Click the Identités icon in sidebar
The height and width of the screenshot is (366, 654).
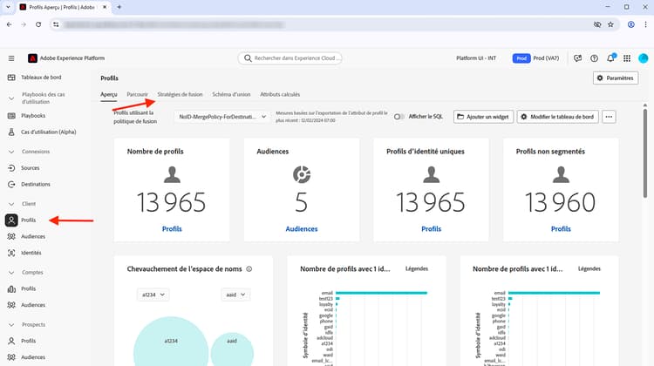point(11,253)
